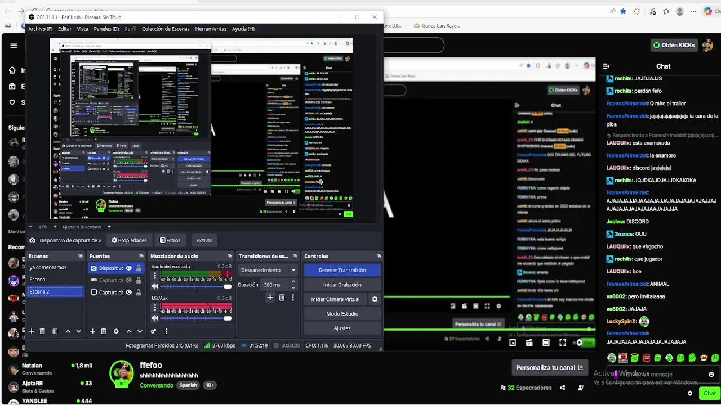Open source properties gear in Fuentes toolbar
Viewport: 721px width, 405px height.
(116, 331)
